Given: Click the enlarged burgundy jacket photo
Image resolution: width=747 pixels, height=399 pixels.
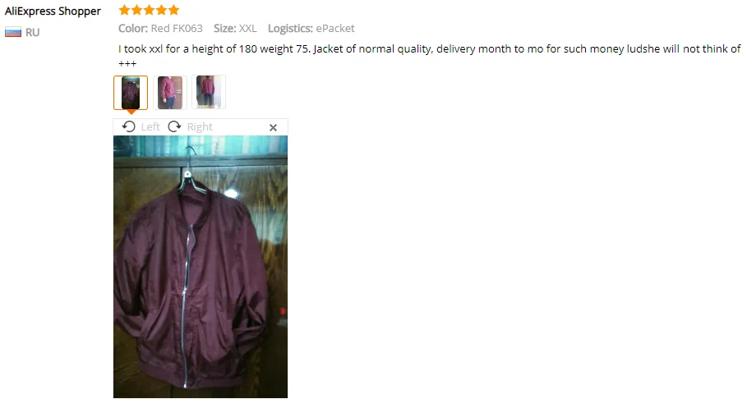Looking at the screenshot, I should 200,267.
